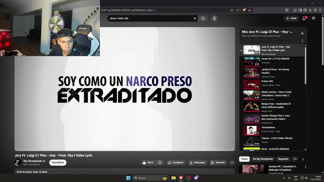324x182 pixels.
Task: Like the video with thumbs up 258 k
Action: [148, 163]
